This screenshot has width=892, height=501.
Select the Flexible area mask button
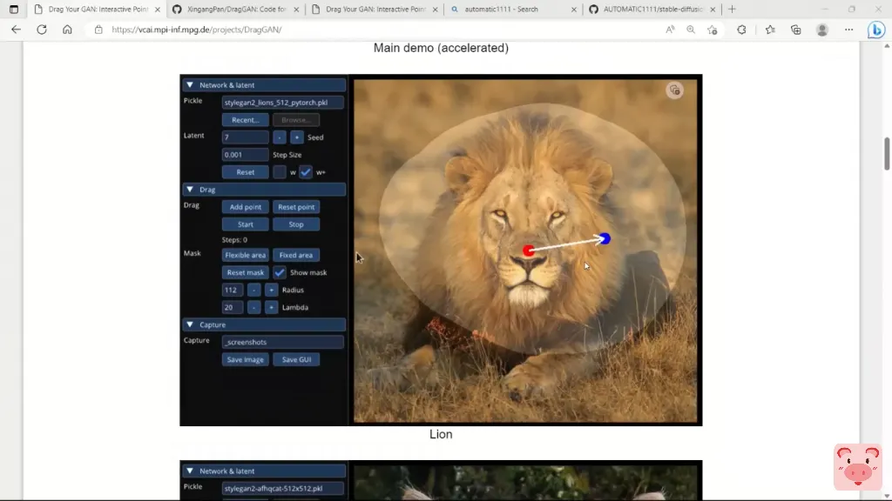245,255
